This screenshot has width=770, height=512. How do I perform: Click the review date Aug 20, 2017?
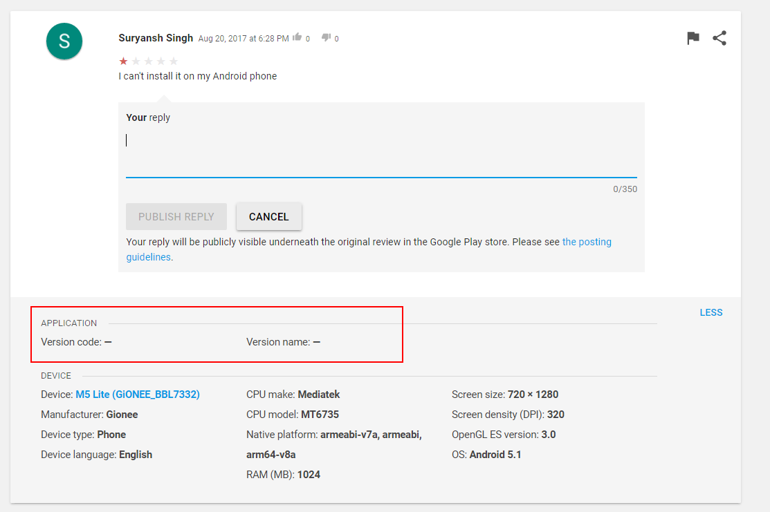click(244, 39)
